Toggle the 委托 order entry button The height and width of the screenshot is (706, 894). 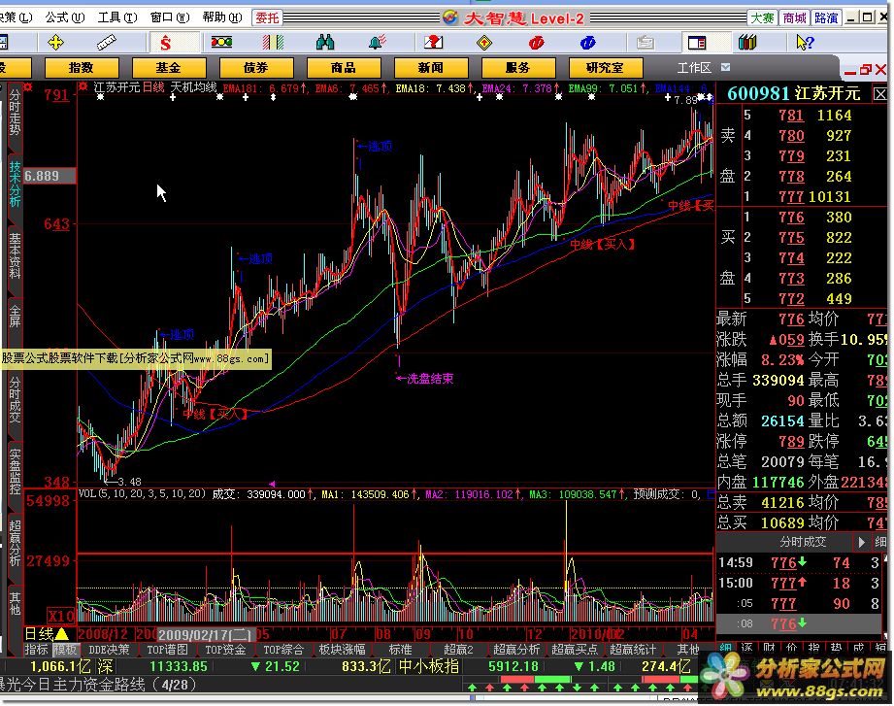tap(267, 17)
